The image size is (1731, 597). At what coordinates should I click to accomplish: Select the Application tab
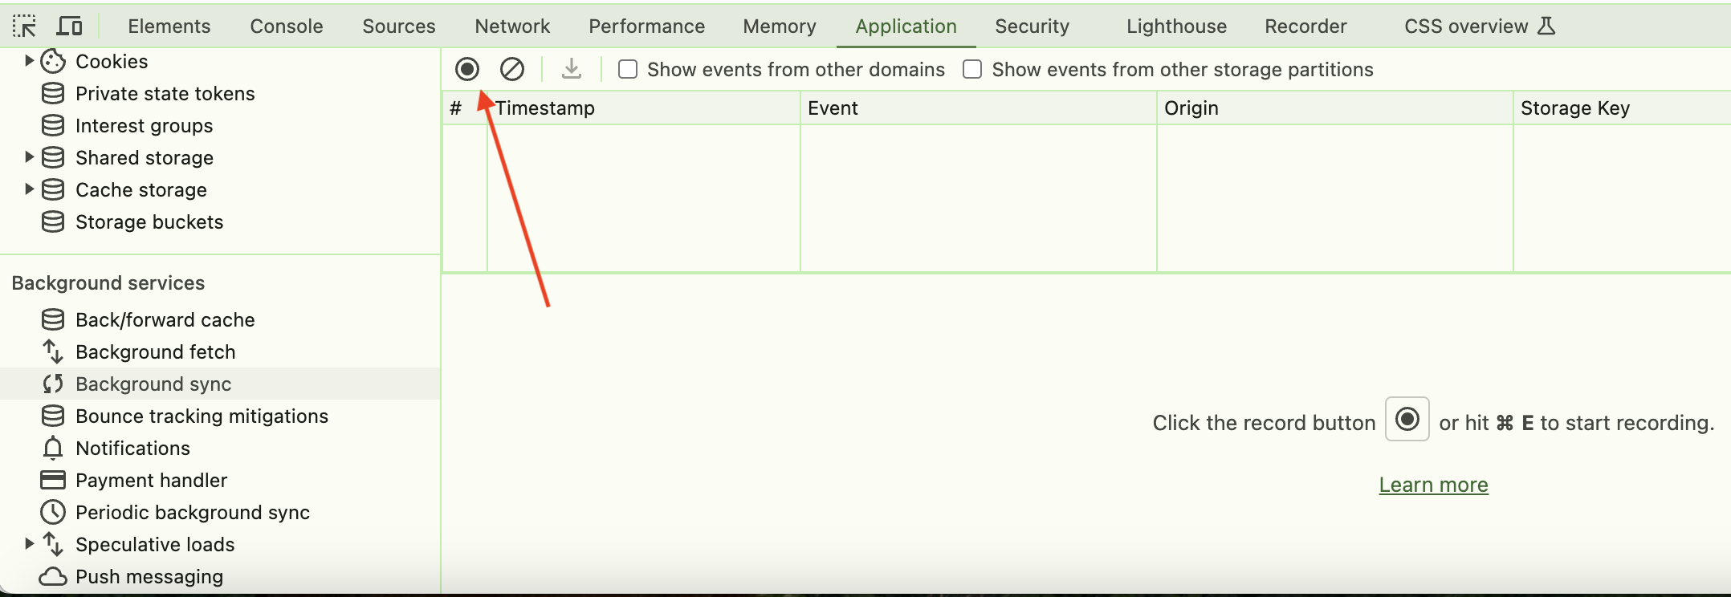pos(906,26)
